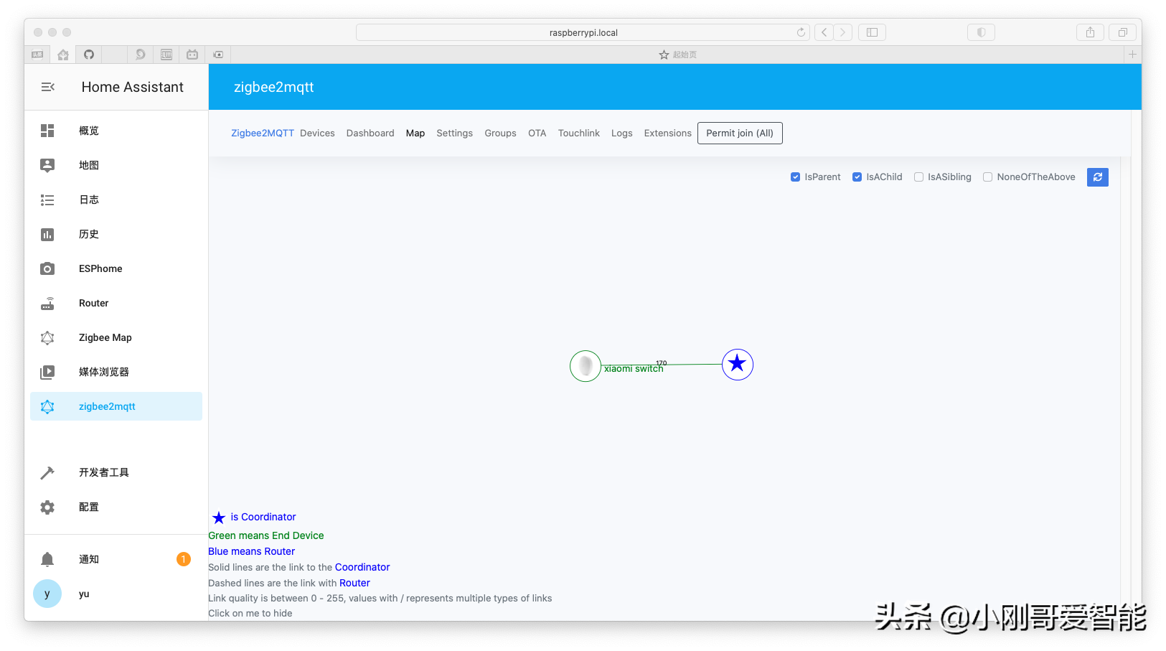Screen dimensions: 1166x651
Task: Uncheck the IsParent checkbox
Action: coord(795,177)
